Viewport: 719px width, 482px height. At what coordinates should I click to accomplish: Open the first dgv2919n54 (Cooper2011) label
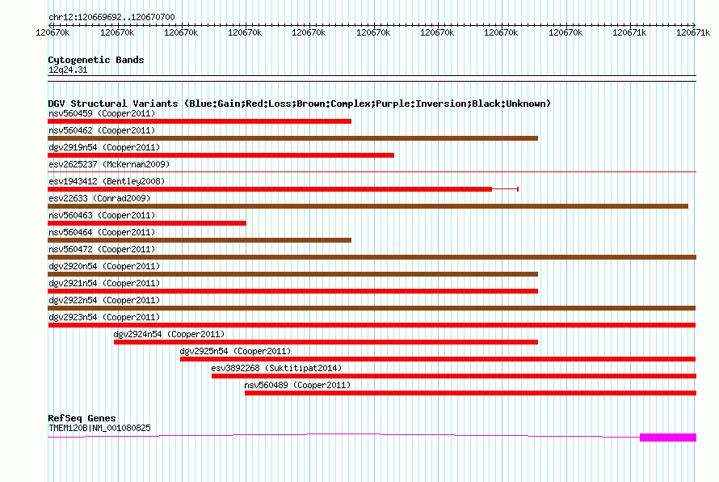[104, 147]
